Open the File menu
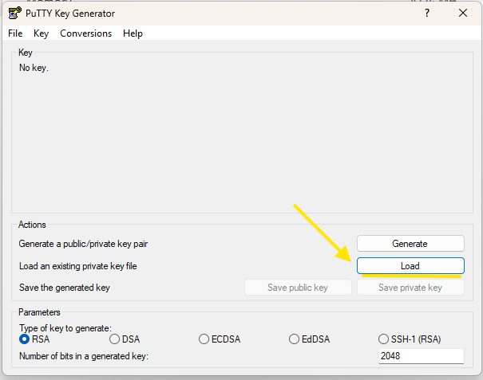This screenshot has height=380, width=483. click(15, 33)
